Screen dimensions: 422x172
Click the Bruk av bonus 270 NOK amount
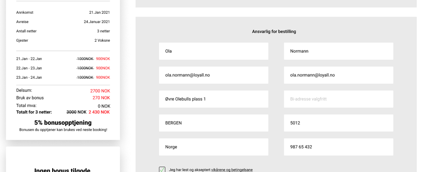pyautogui.click(x=101, y=98)
